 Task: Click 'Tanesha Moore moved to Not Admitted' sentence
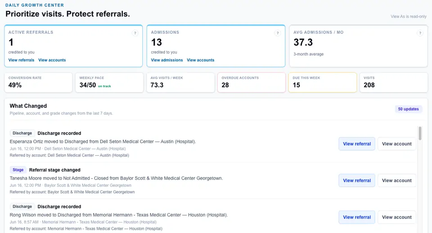116,178
